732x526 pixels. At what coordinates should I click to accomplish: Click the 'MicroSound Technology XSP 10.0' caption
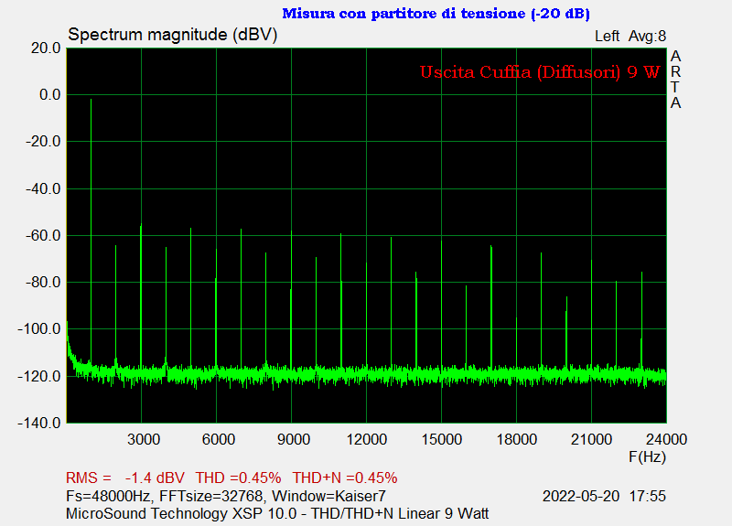(181, 513)
